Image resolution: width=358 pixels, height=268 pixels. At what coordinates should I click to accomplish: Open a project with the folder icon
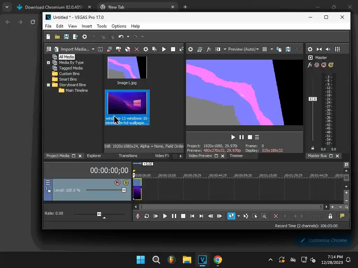tap(57, 37)
